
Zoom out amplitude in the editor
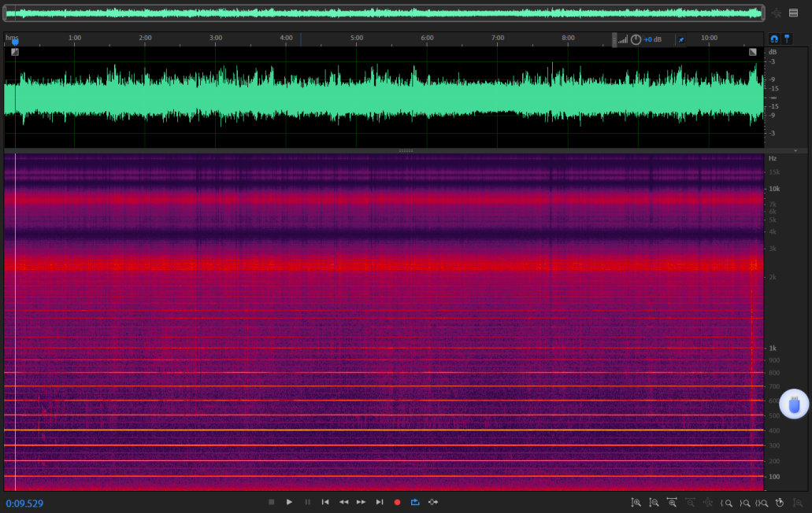point(654,502)
